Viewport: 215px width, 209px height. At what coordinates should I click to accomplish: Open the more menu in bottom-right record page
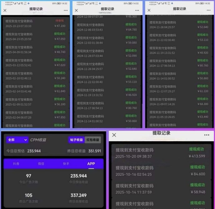click(x=207, y=135)
